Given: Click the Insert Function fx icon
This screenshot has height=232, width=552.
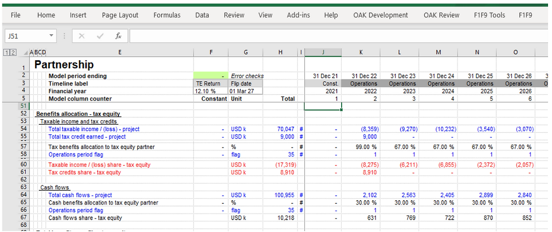Looking at the screenshot, I should [118, 36].
